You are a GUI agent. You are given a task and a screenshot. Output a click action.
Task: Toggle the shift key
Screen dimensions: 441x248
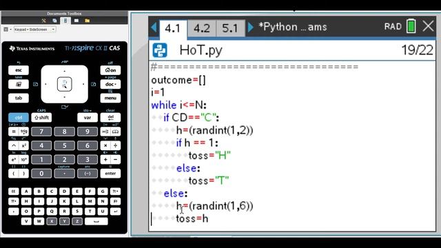[41, 118]
